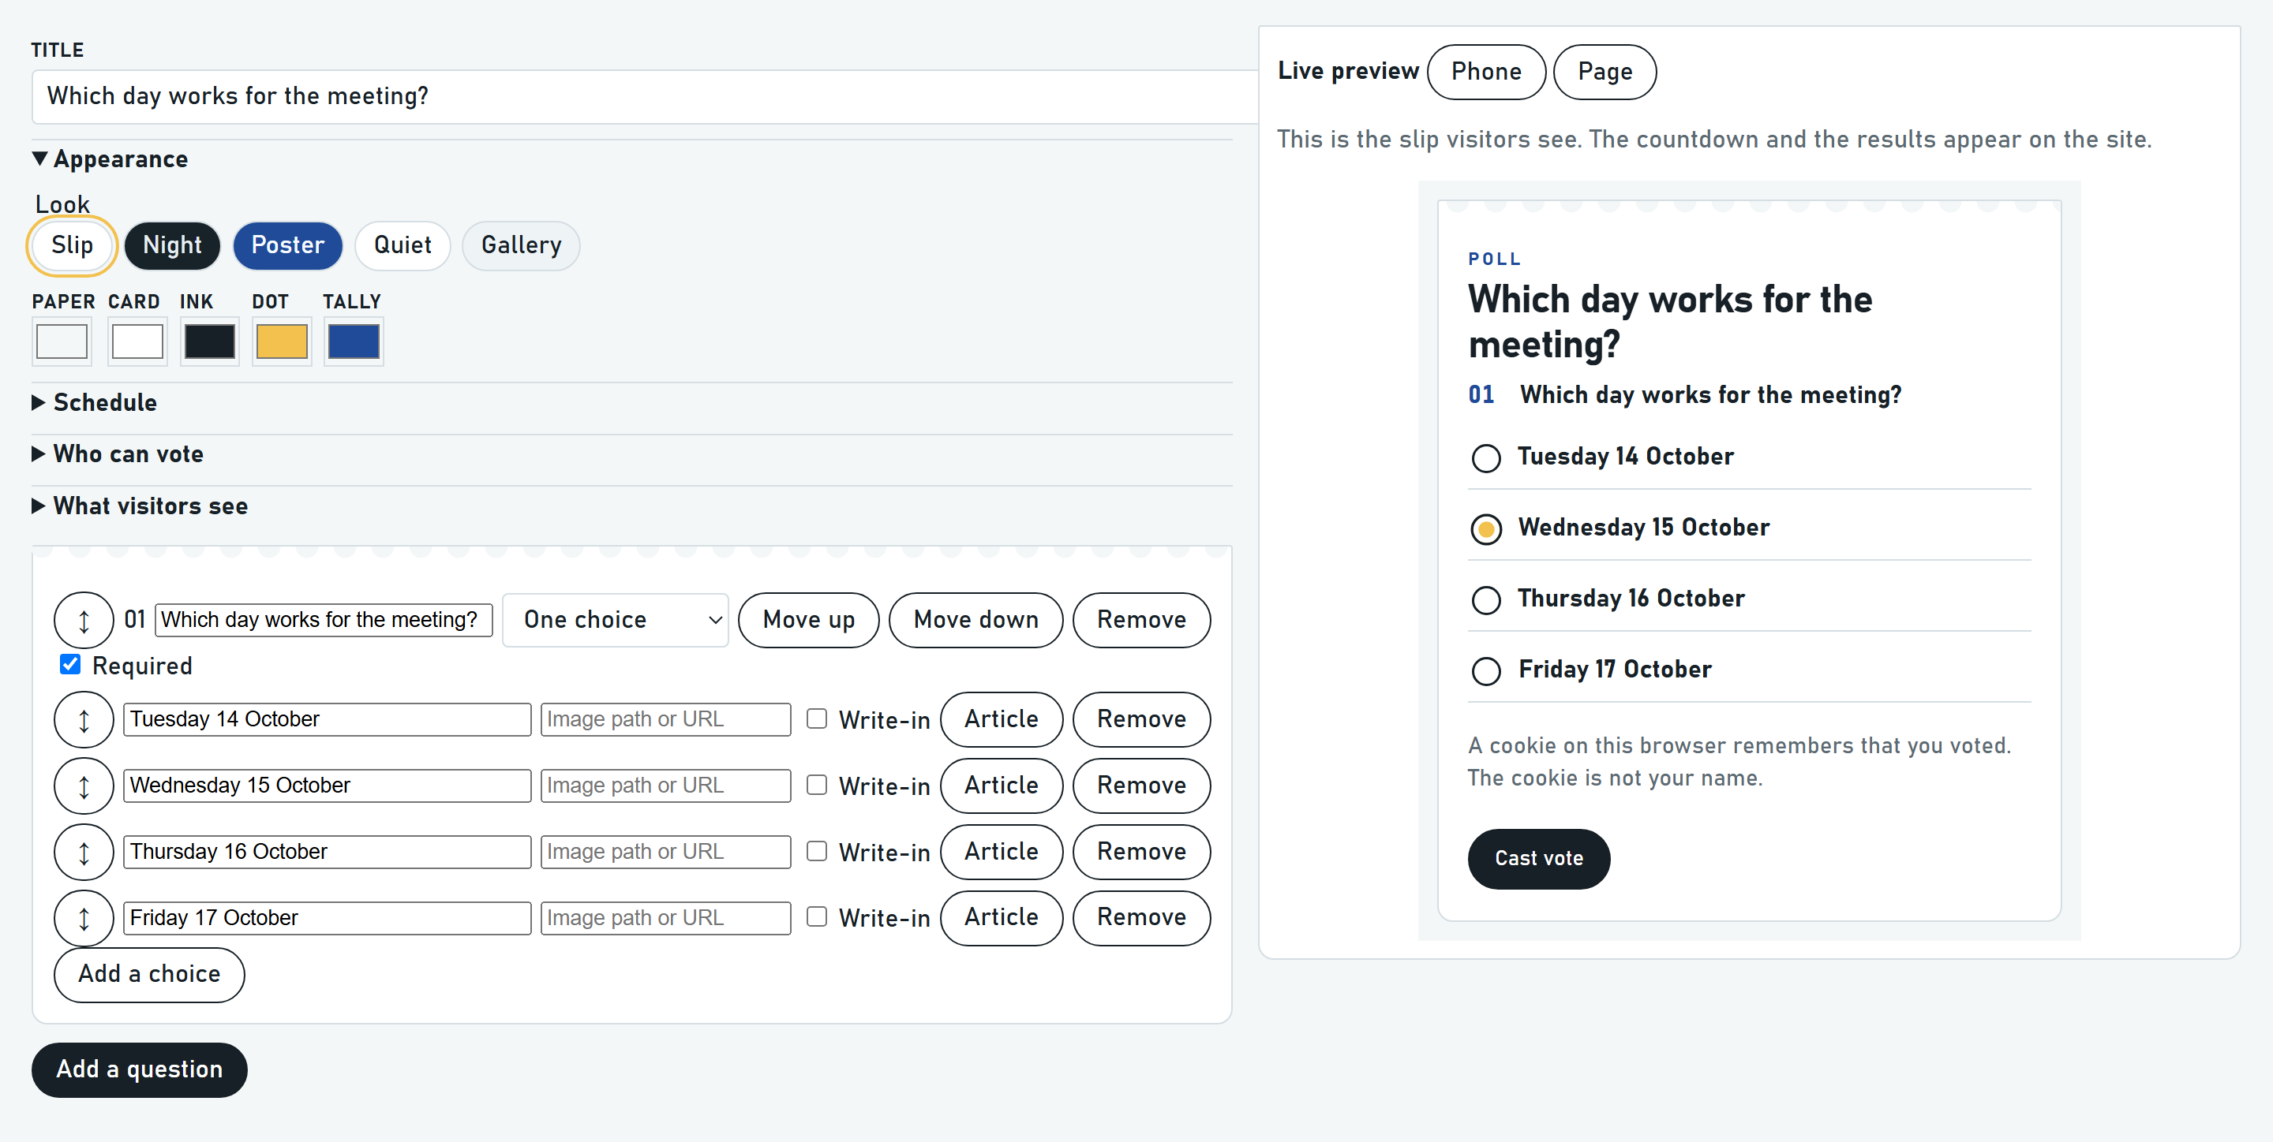Select Tuesday 14 October radio in preview

(x=1487, y=457)
